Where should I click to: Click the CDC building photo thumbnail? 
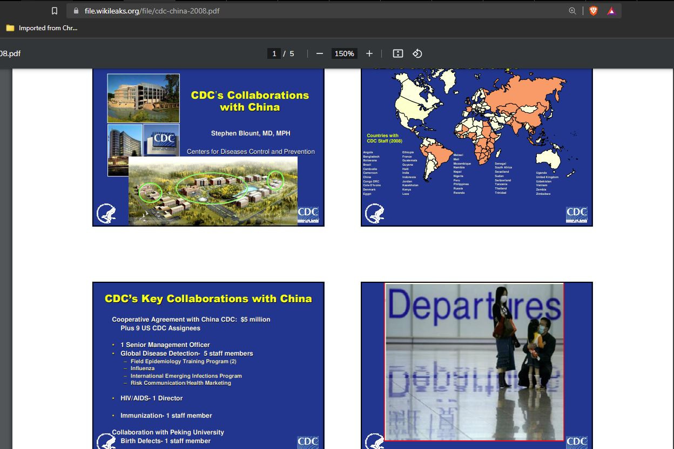[143, 98]
